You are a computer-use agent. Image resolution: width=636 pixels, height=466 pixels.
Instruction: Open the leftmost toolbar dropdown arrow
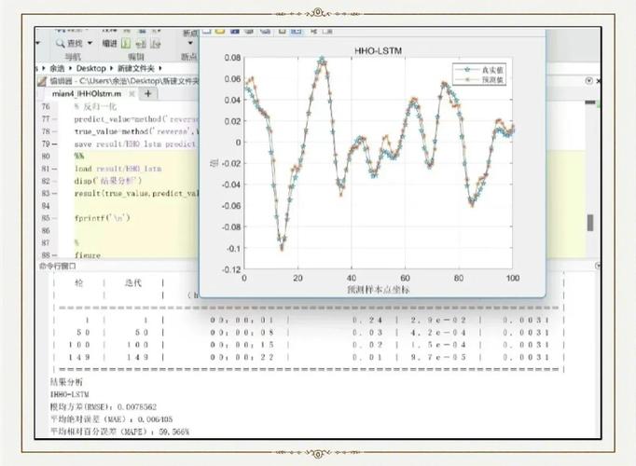tap(37, 43)
